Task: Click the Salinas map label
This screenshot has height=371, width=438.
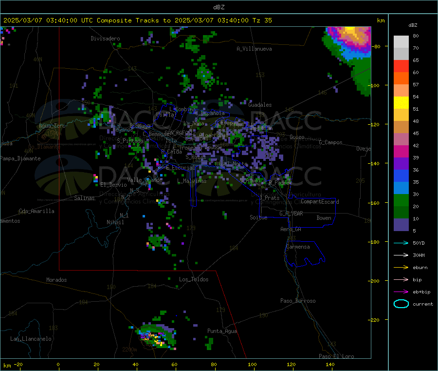Action: (84, 198)
